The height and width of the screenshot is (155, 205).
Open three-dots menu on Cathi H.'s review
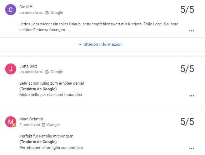tap(191, 31)
